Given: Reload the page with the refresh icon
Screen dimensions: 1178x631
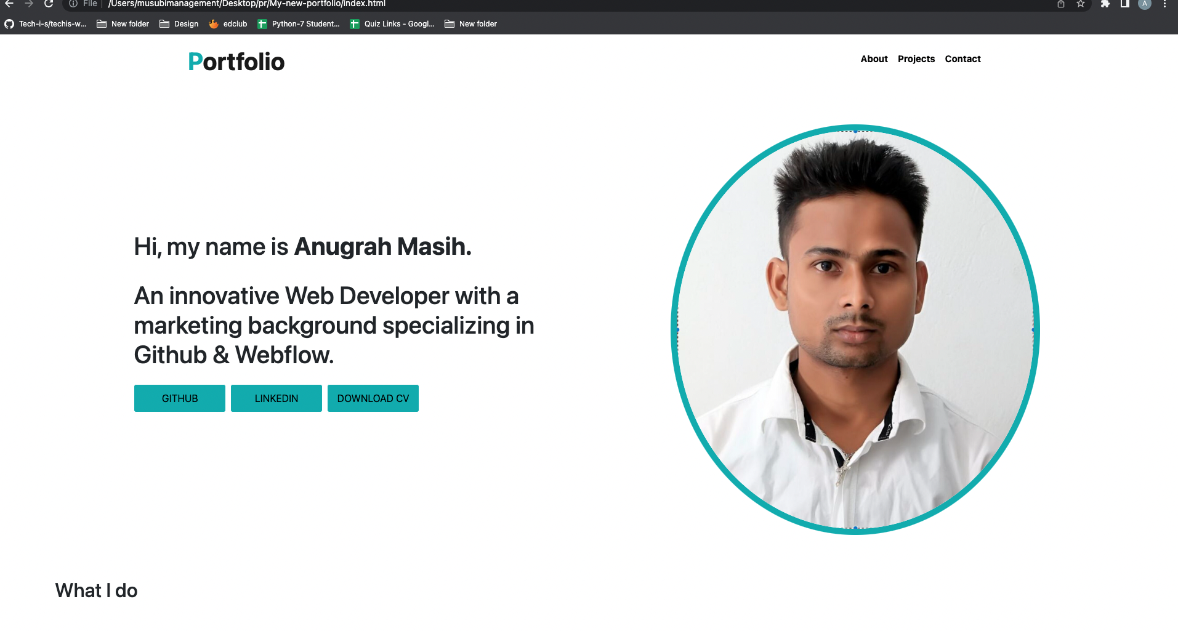Looking at the screenshot, I should (x=49, y=4).
